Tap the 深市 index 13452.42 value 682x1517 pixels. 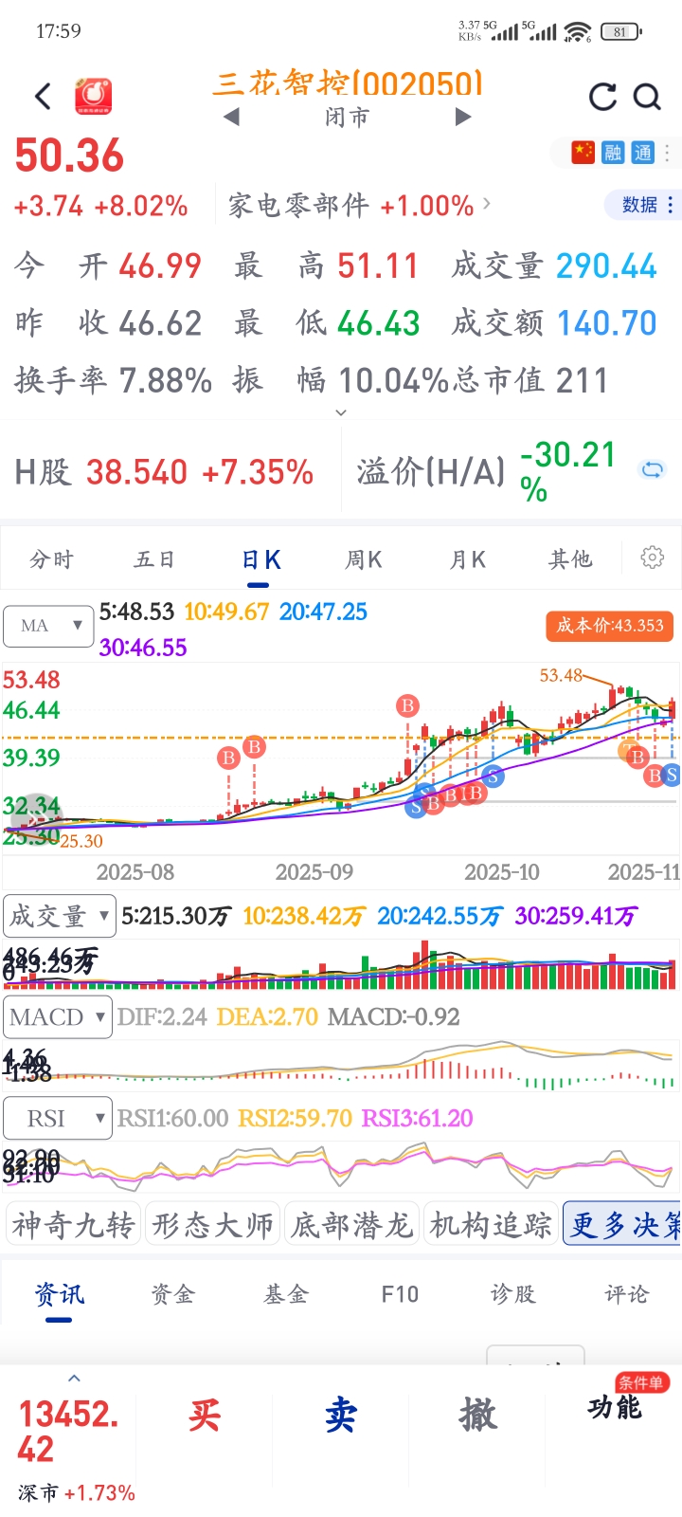coord(68,1432)
